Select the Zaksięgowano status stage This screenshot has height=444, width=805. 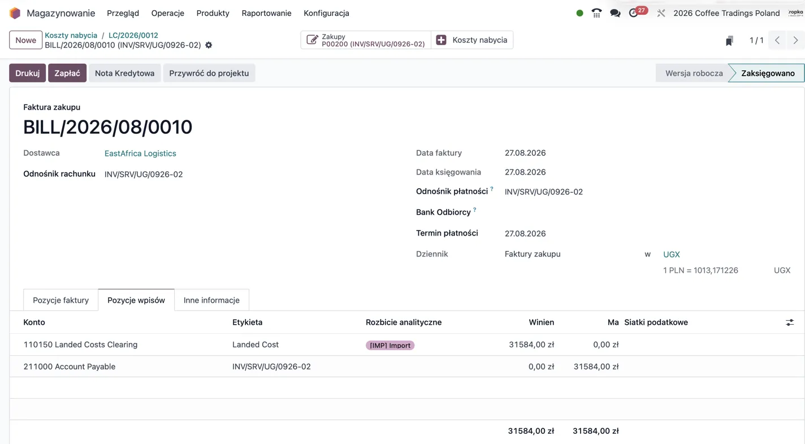pos(768,73)
